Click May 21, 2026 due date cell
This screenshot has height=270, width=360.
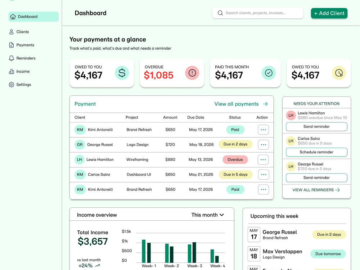pos(201,175)
